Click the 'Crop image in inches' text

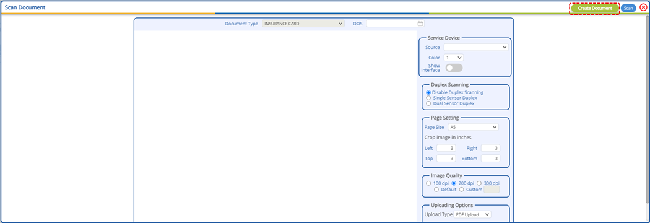coord(448,138)
